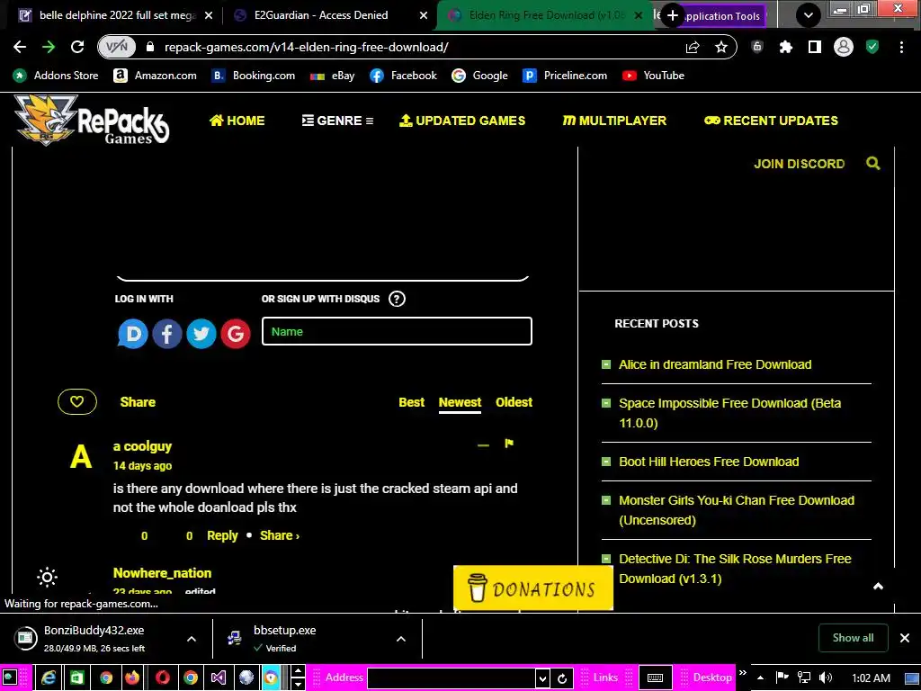This screenshot has width=921, height=691.
Task: Expand BonziBuddy432.exe download options
Action: 192,639
